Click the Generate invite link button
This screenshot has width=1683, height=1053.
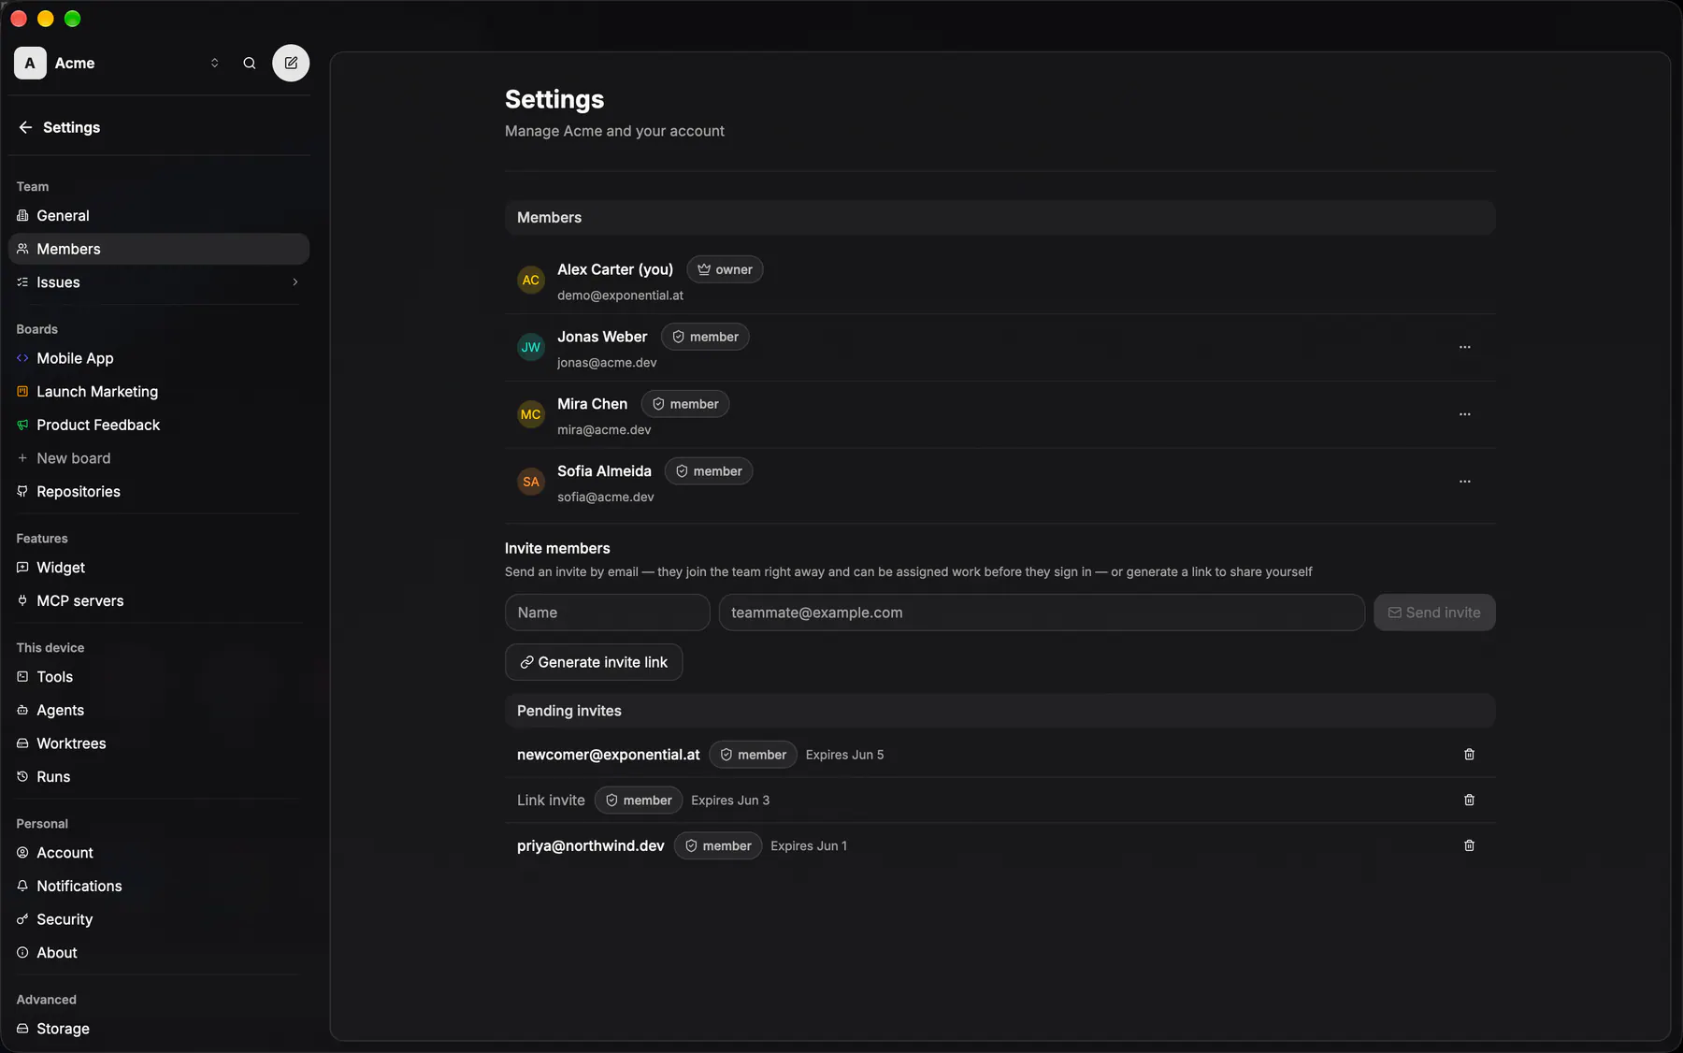pyautogui.click(x=594, y=662)
